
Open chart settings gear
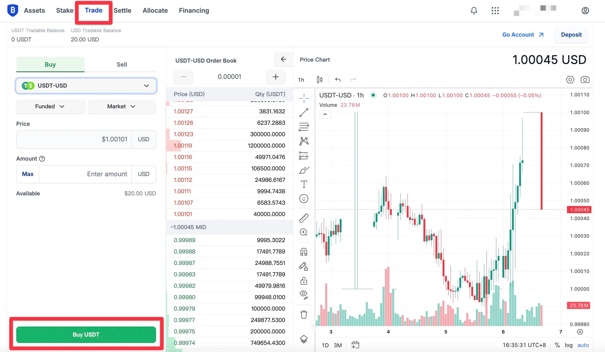click(570, 79)
